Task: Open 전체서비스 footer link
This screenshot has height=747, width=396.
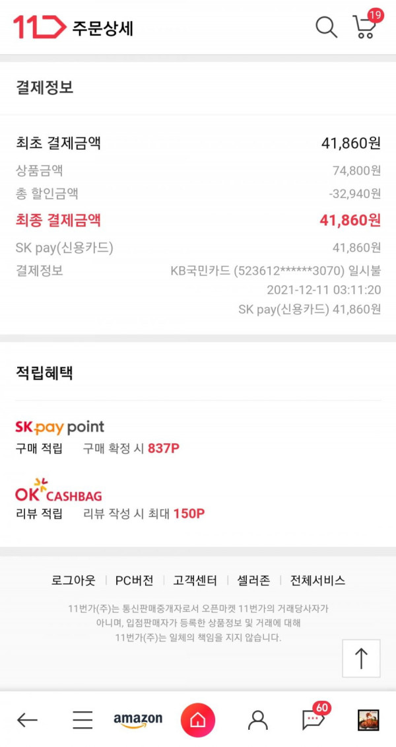Action: 317,581
